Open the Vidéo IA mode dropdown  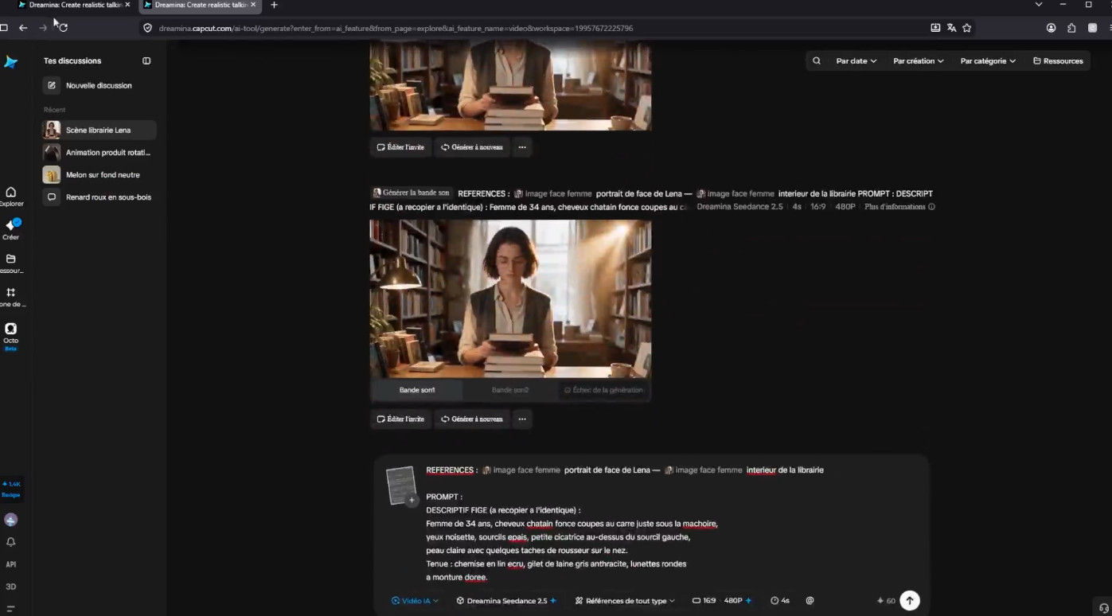(x=415, y=601)
